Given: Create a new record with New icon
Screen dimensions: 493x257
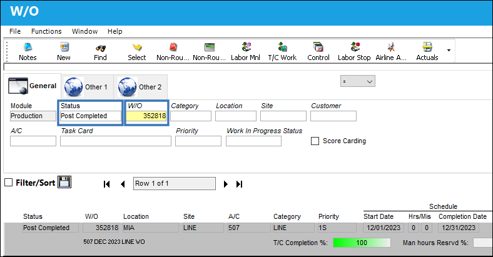Looking at the screenshot, I should 64,47.
